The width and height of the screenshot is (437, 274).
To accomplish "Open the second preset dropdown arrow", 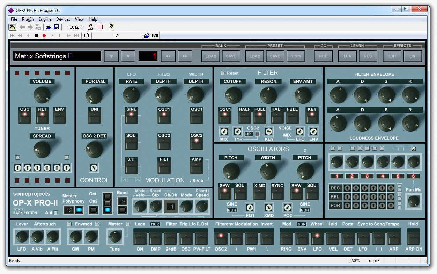I will coord(128,56).
